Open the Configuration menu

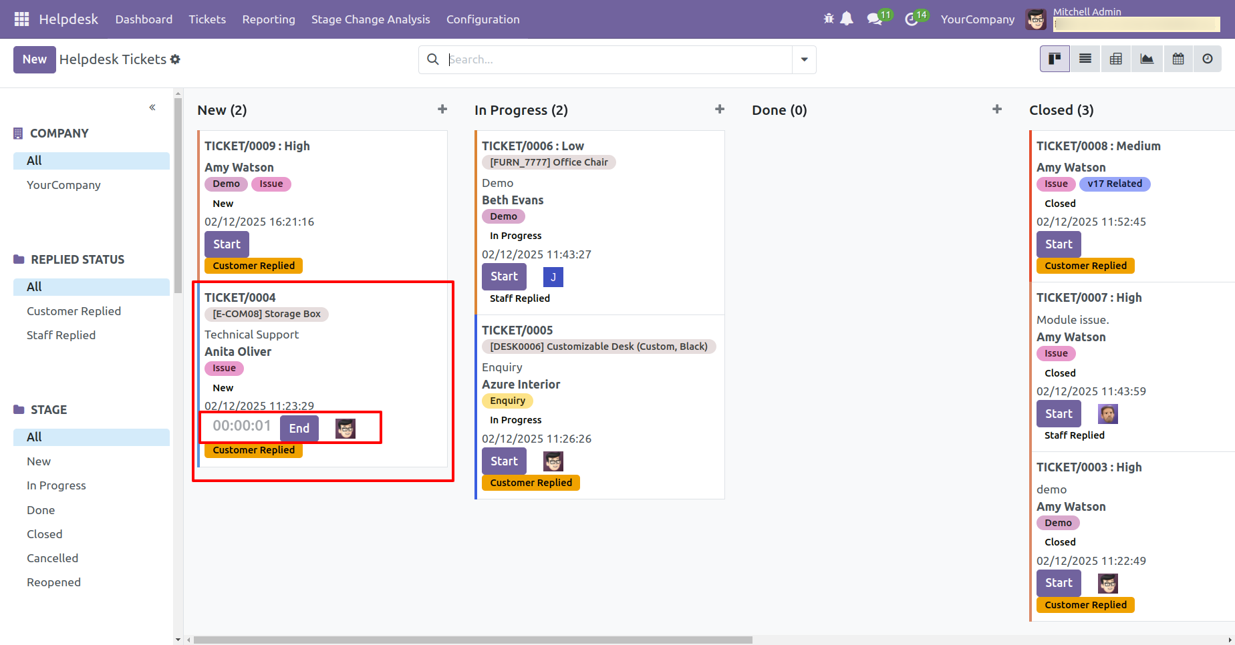click(x=483, y=19)
